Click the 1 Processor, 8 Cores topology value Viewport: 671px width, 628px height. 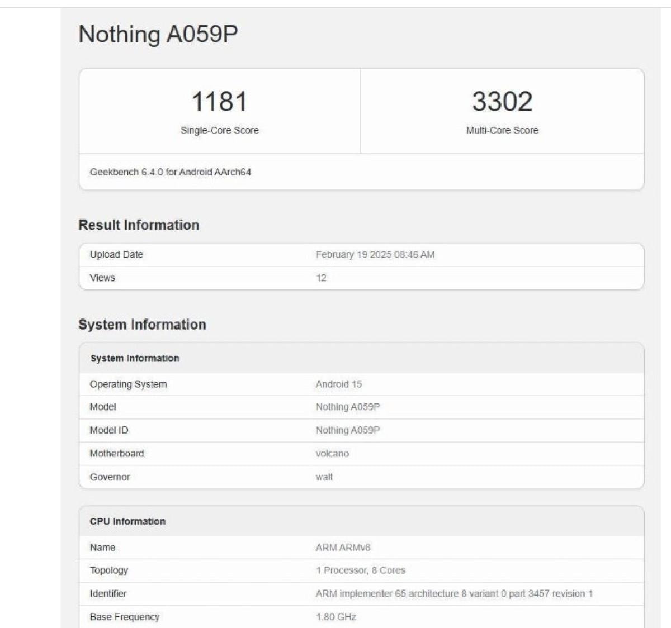click(x=361, y=570)
